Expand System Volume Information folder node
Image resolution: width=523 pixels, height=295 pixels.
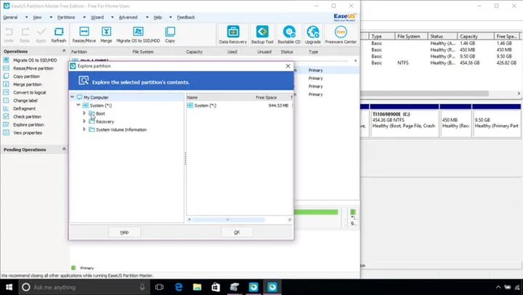click(84, 129)
